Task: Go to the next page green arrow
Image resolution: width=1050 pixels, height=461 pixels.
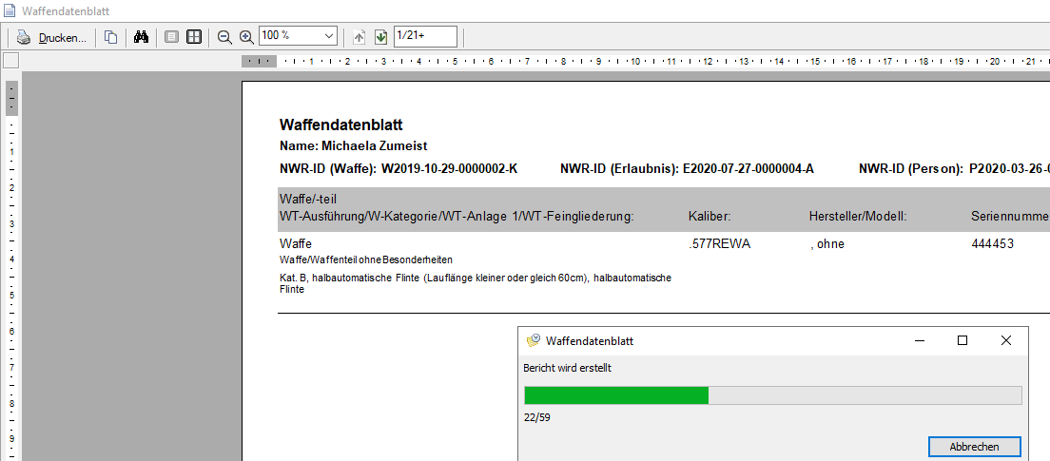Action: pyautogui.click(x=380, y=37)
